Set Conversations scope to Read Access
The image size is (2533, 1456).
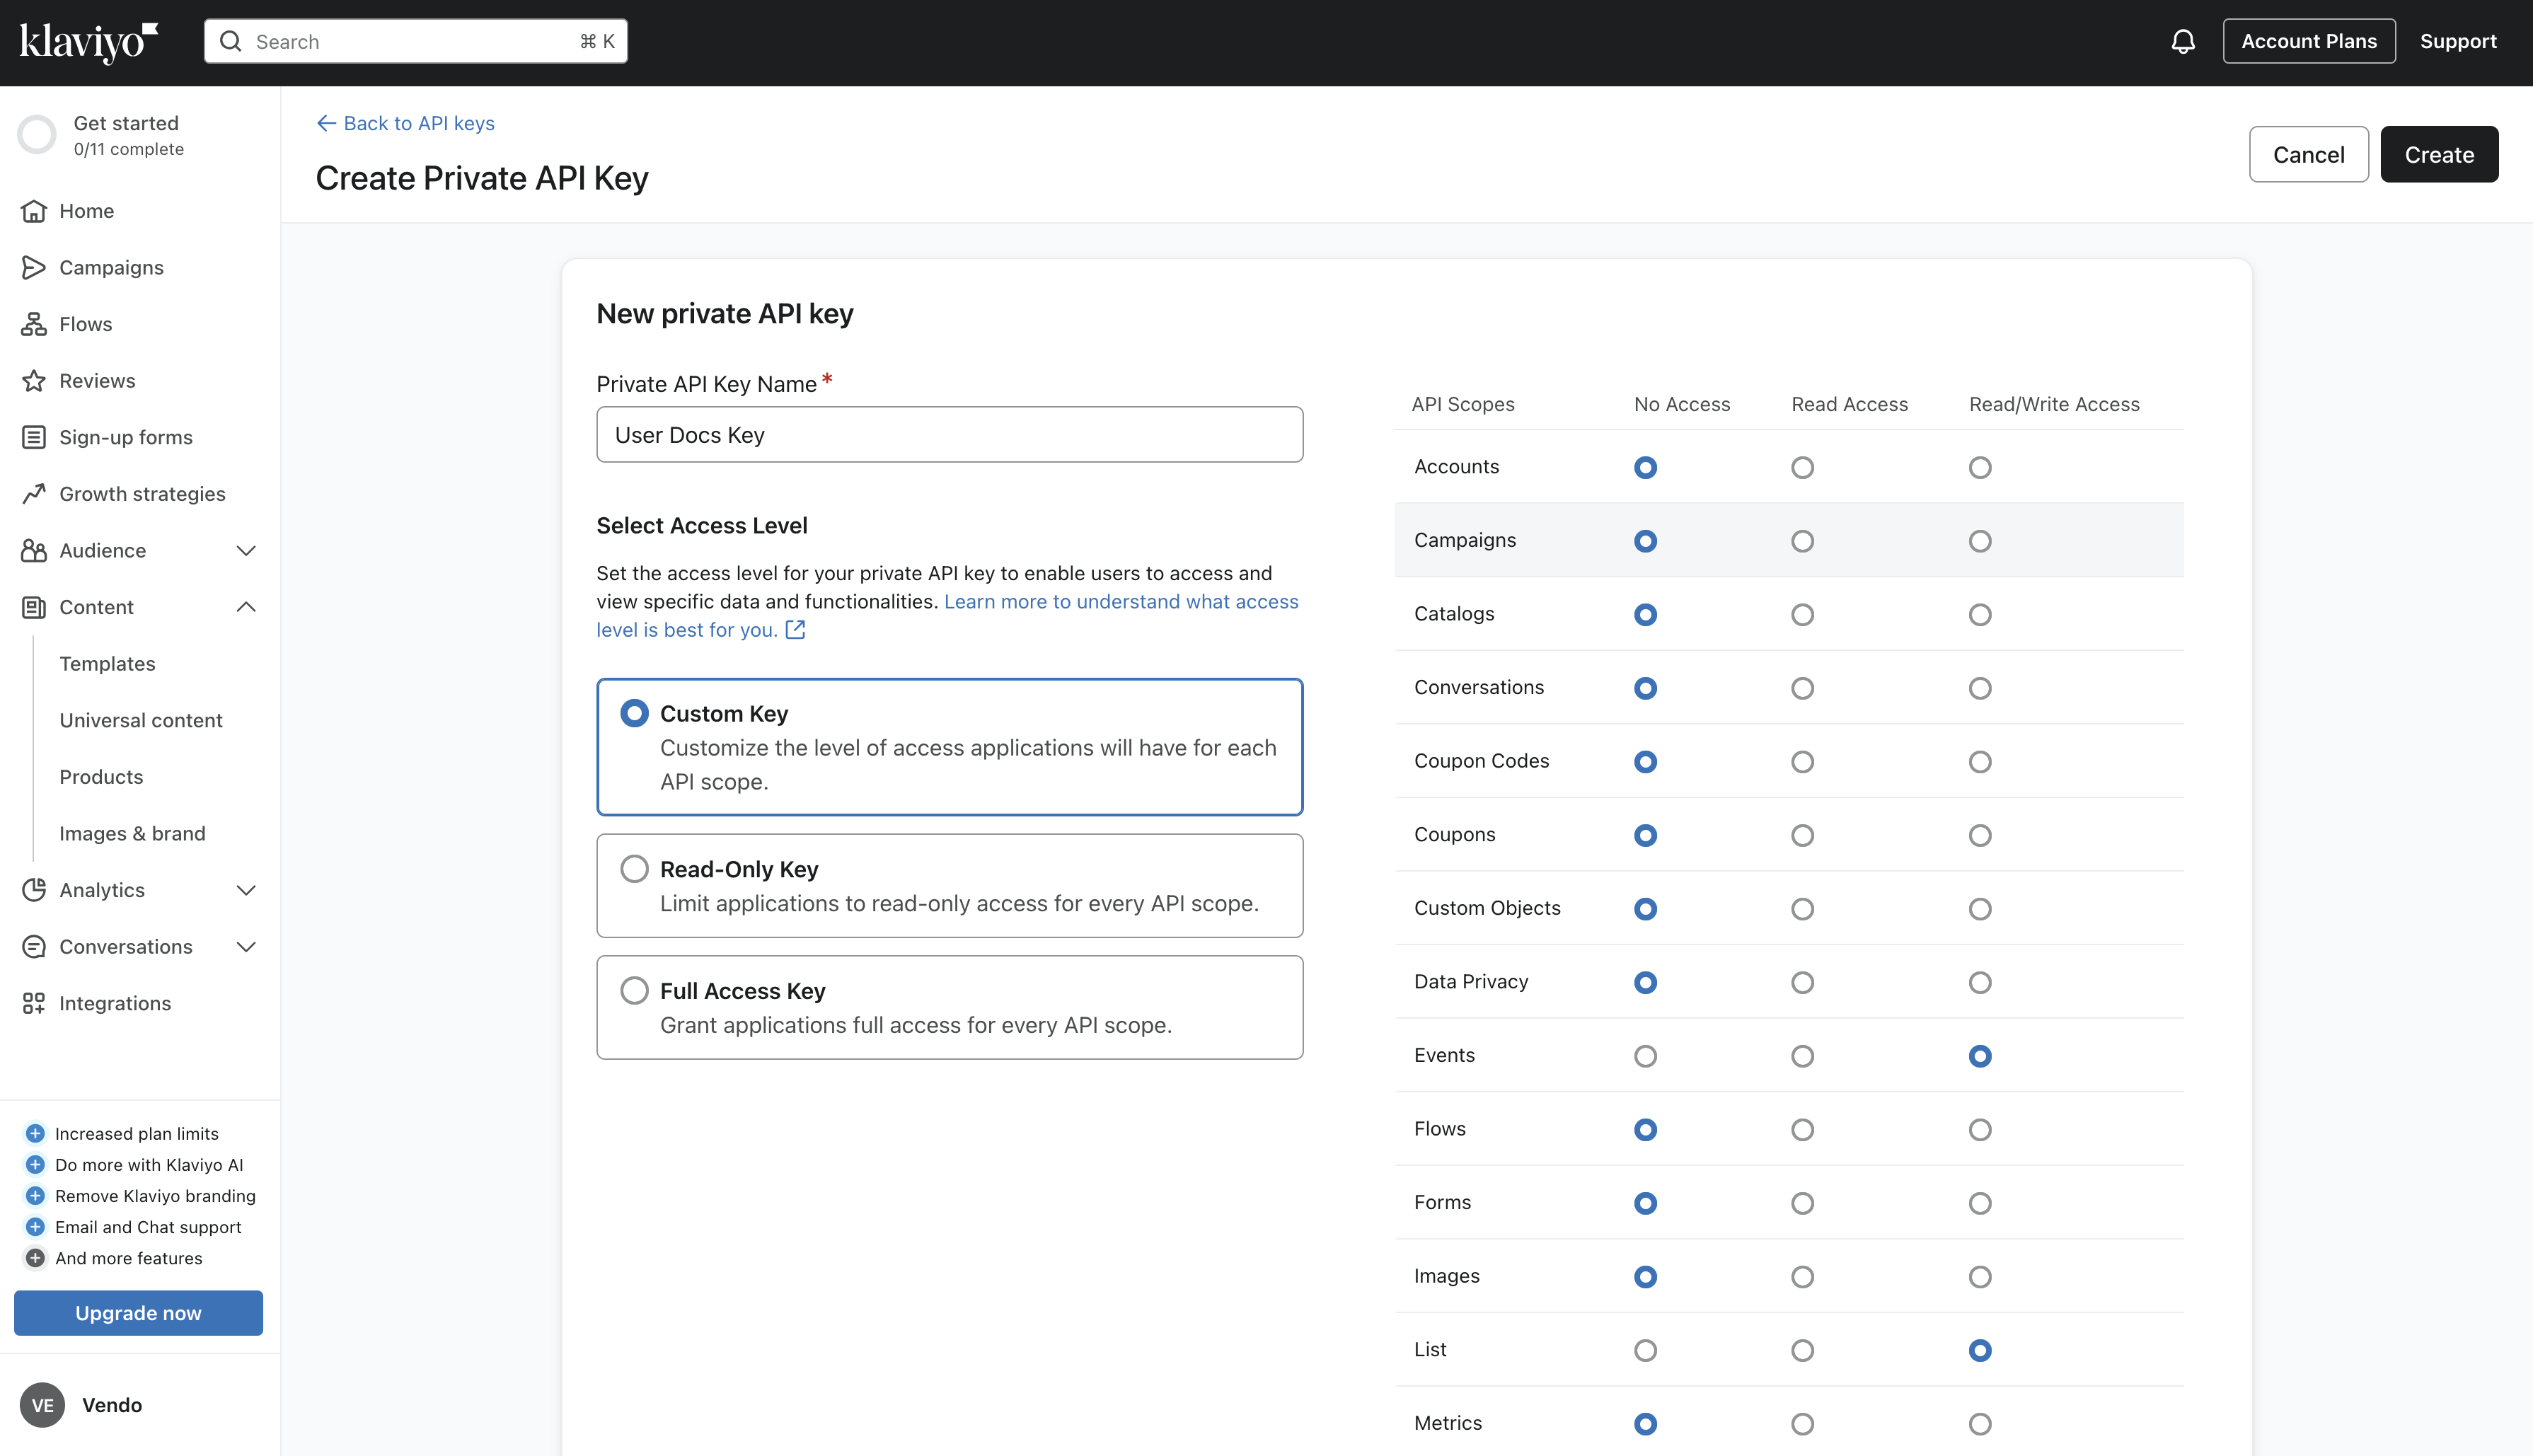[1802, 689]
